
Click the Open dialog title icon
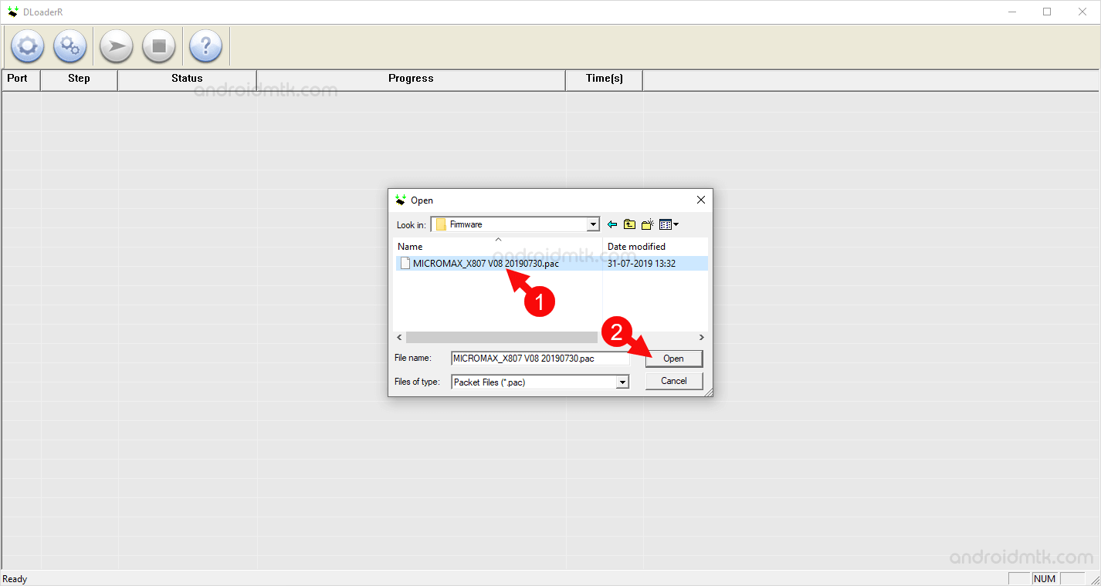(x=401, y=200)
